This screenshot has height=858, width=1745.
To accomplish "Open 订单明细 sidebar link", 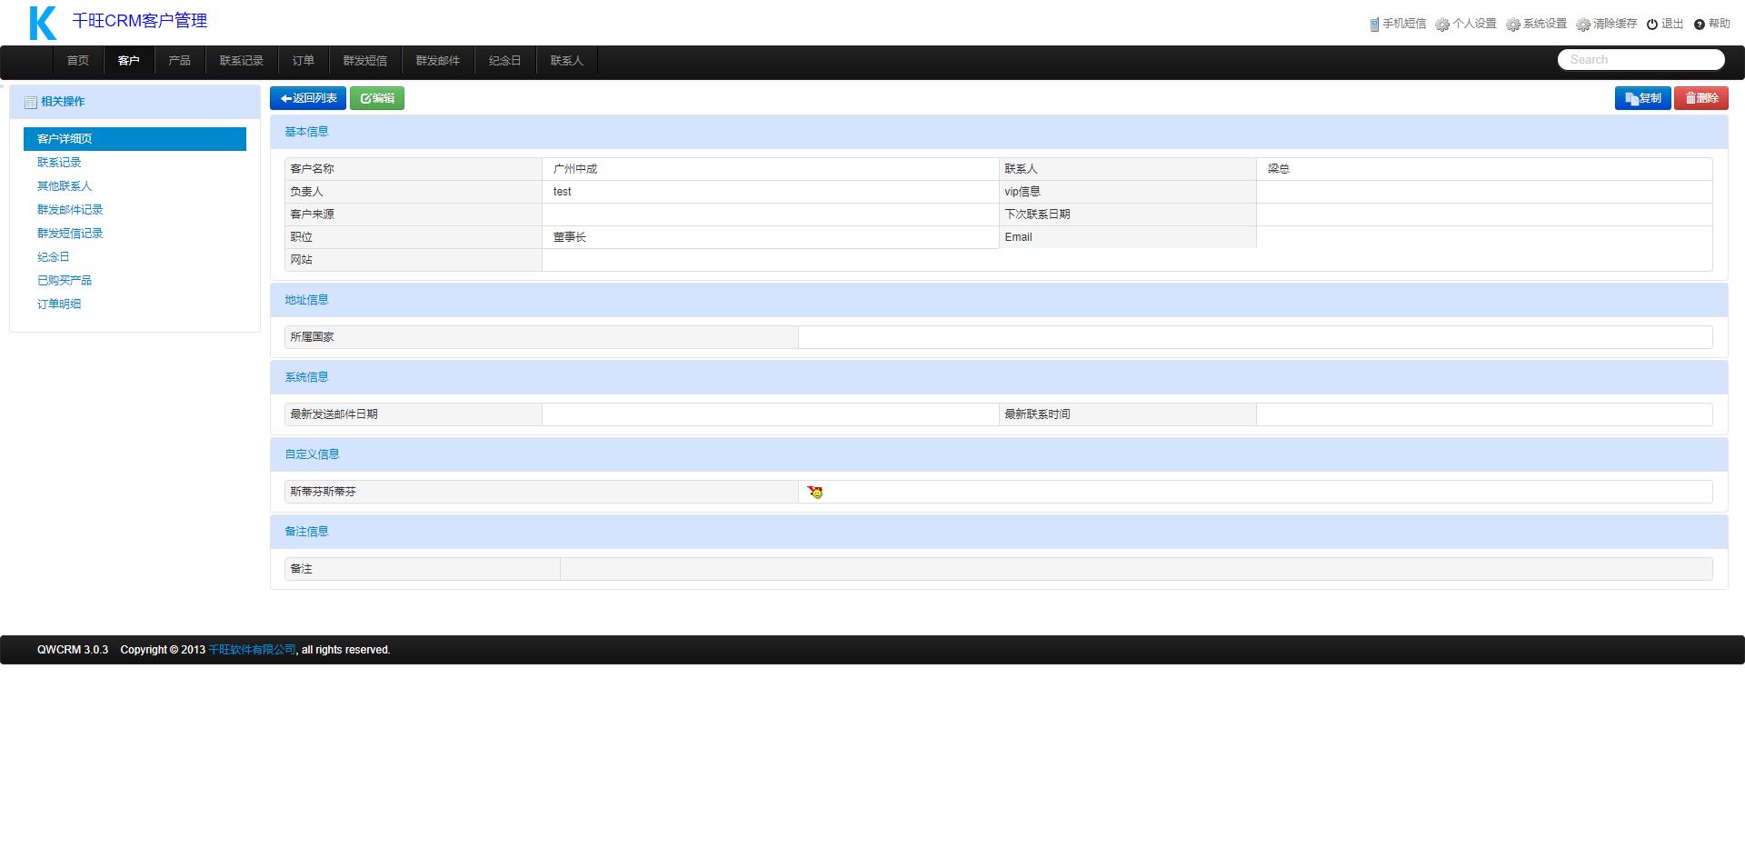I will click(59, 304).
